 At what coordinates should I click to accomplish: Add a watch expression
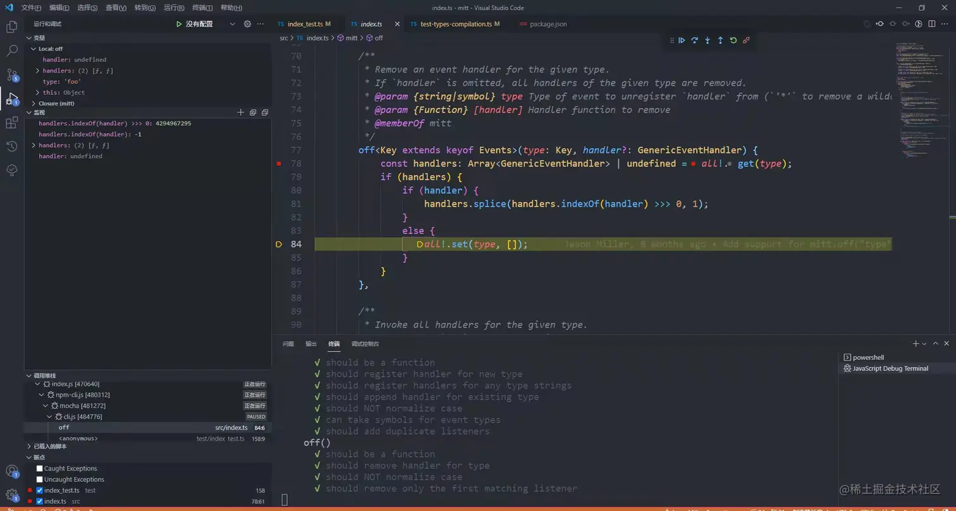[241, 112]
